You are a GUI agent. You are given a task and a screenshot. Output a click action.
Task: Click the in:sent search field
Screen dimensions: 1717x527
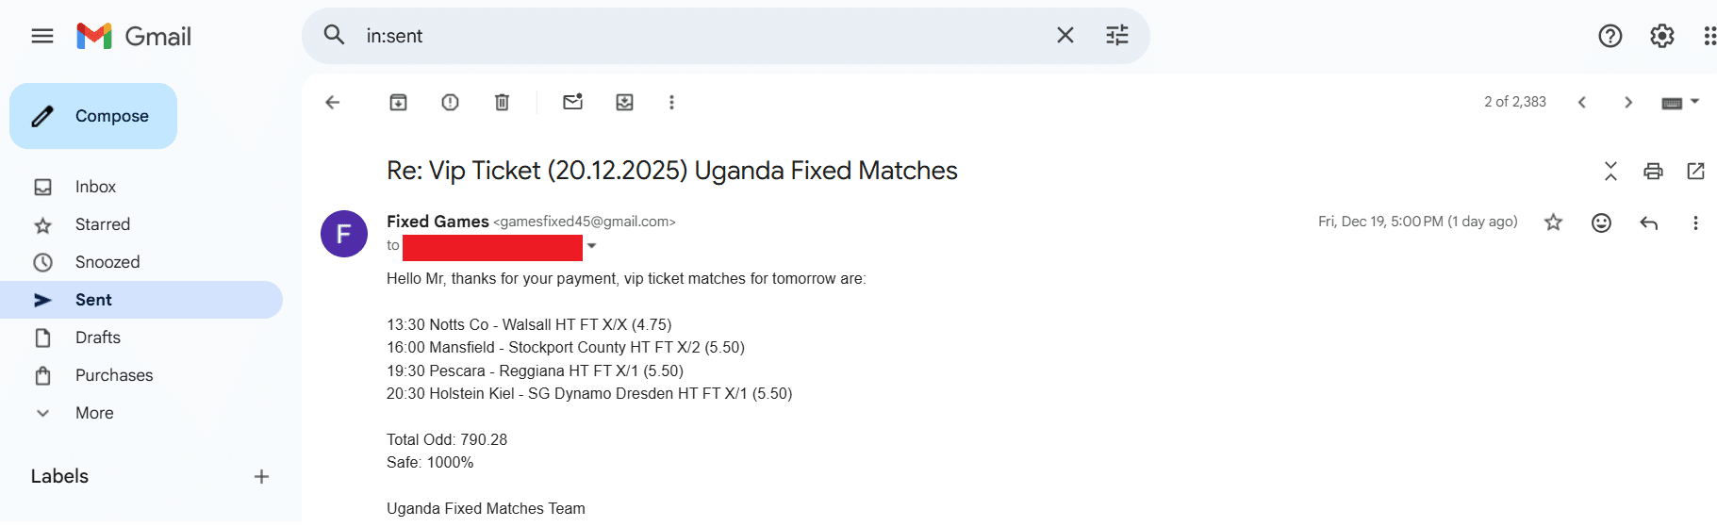698,36
